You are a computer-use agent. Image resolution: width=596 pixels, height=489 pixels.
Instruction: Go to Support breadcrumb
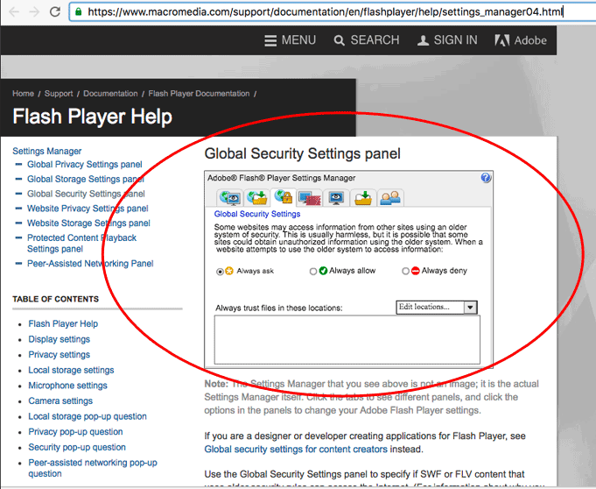coord(59,94)
